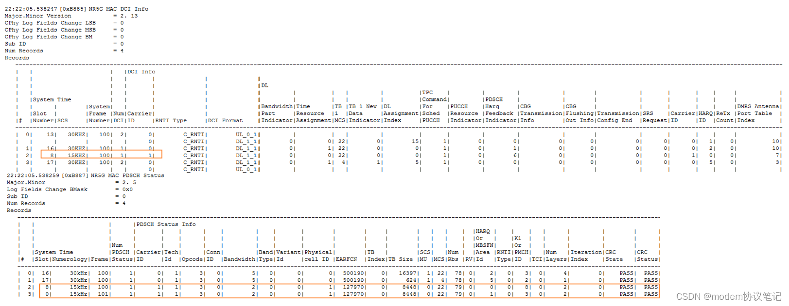Select the "ReTx Count" column header
Image resolution: width=789 pixels, height=306 pixels.
coord(724,116)
